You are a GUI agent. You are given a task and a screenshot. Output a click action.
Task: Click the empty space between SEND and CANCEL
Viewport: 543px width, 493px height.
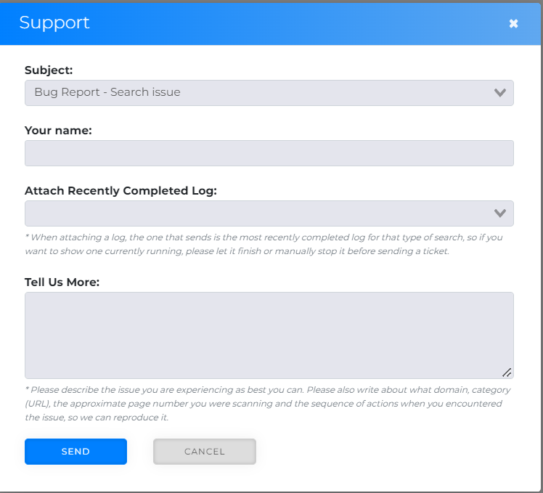[x=140, y=452]
